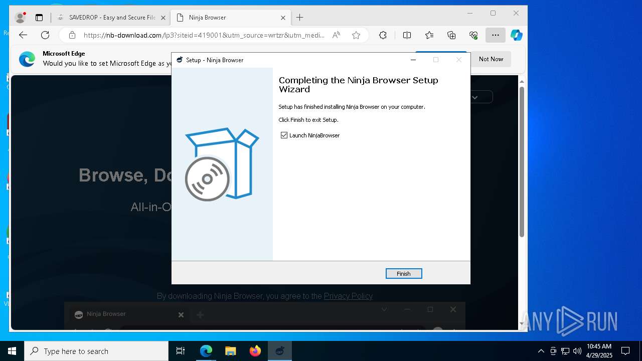642x361 pixels.
Task: Open the Privacy Policy link
Action: [x=348, y=296]
